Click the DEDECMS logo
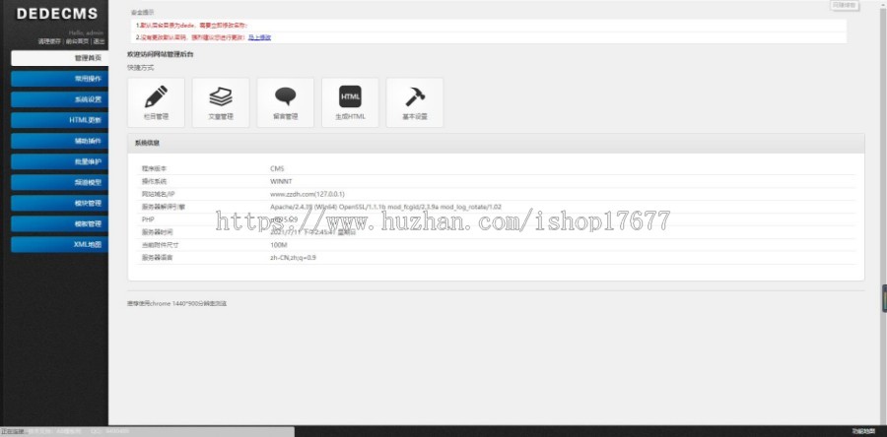Image resolution: width=887 pixels, height=437 pixels. pyautogui.click(x=56, y=14)
